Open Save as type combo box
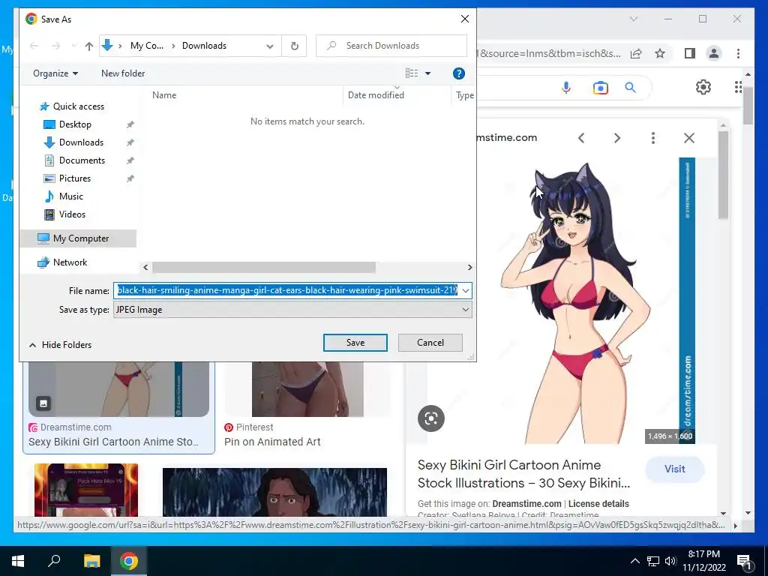This screenshot has height=576, width=768. tap(292, 310)
